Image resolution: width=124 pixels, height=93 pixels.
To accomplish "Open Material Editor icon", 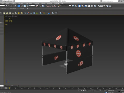I will (x=95, y=6).
